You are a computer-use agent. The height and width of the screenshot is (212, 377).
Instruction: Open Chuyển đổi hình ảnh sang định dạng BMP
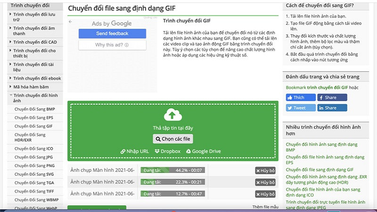(x=321, y=147)
